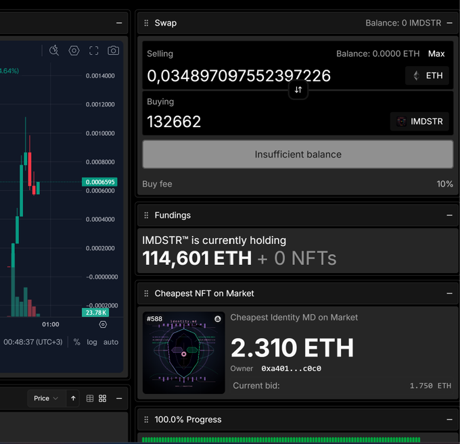460x444 pixels.
Task: Toggle log scale on chart
Action: point(92,342)
